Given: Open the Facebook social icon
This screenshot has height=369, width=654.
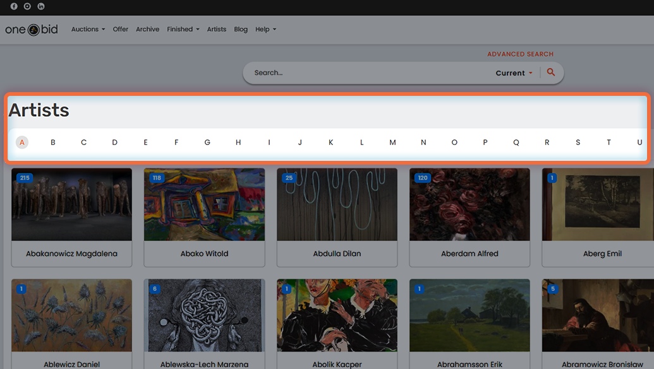Looking at the screenshot, I should pyautogui.click(x=14, y=6).
